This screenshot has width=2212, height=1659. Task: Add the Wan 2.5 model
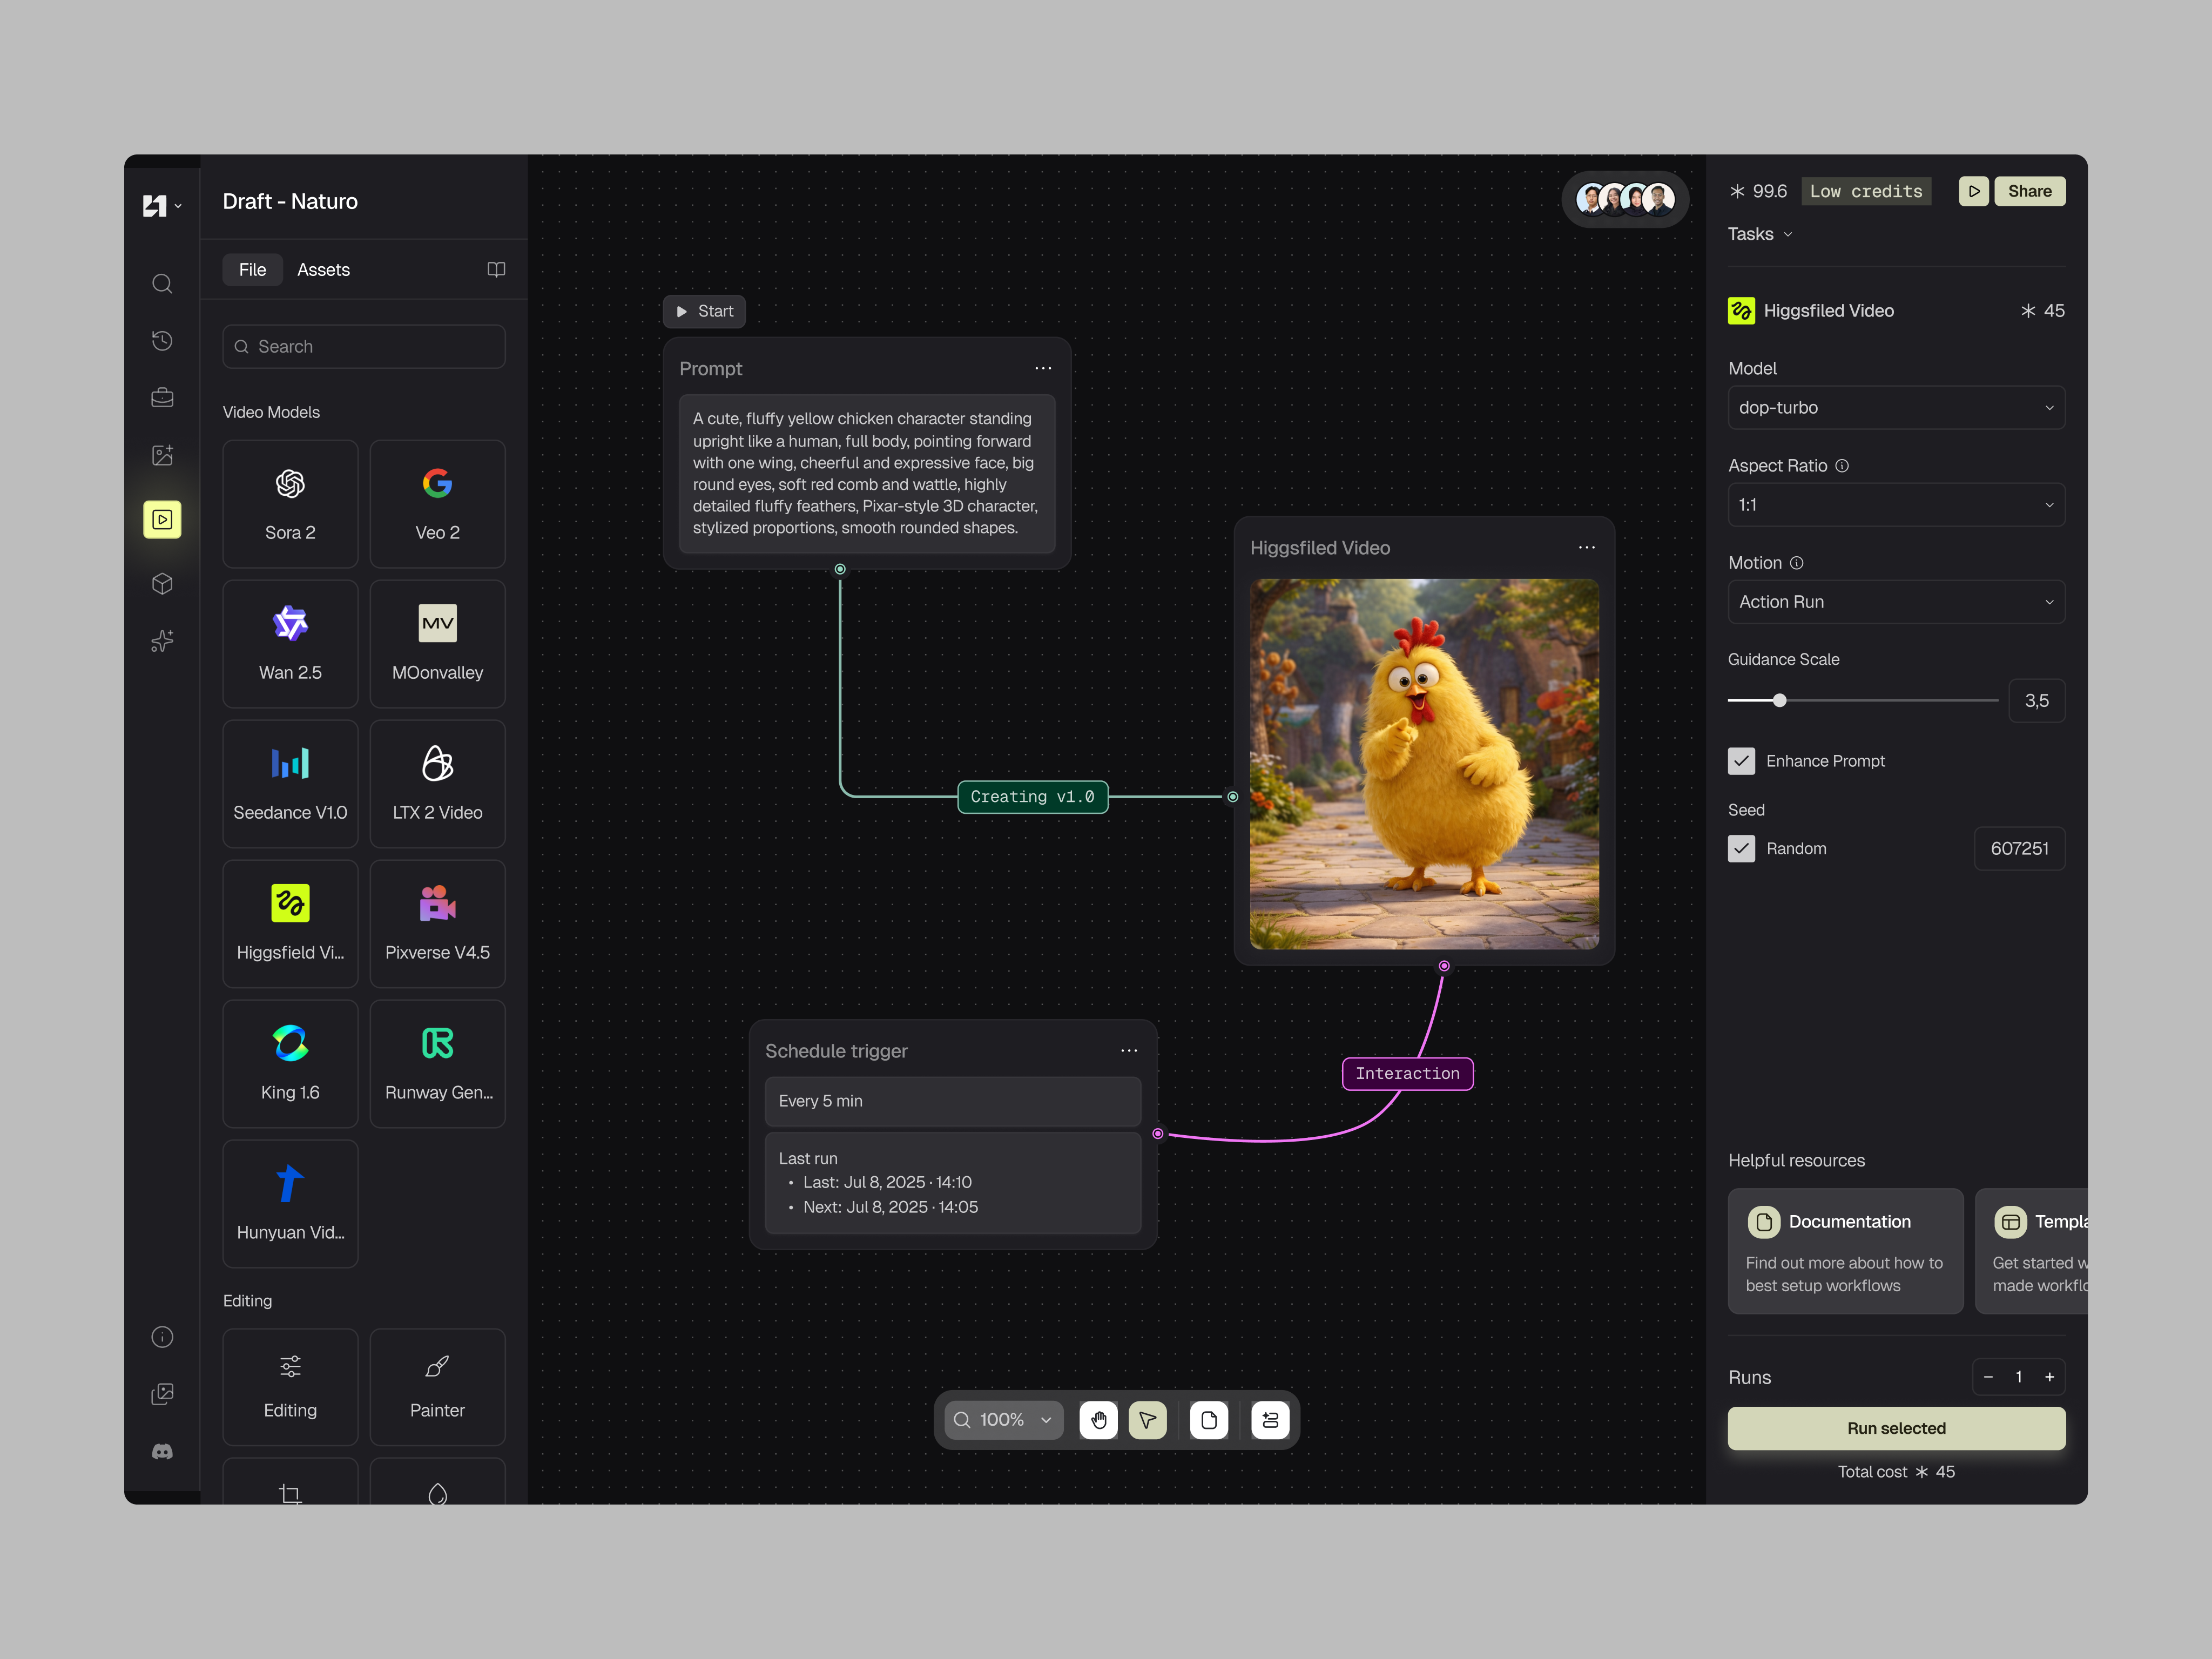pyautogui.click(x=290, y=644)
